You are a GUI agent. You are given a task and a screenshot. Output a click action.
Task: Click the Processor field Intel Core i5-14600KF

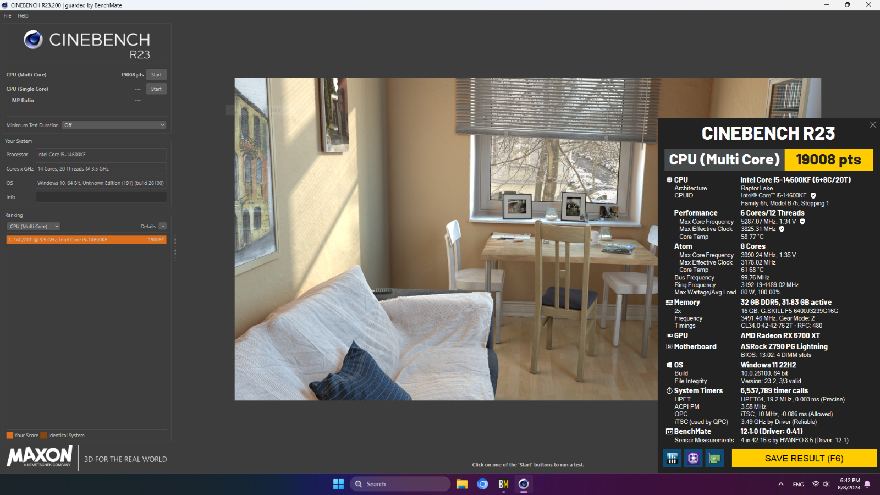[101, 155]
